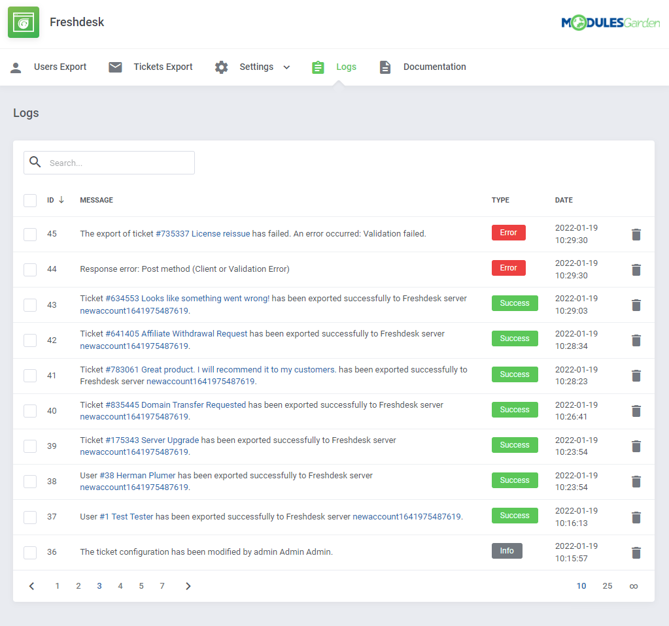The height and width of the screenshot is (626, 669).
Task: Show 10 entries per page
Action: click(581, 586)
